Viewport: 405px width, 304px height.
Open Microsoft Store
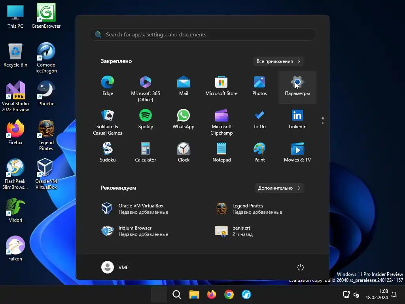tap(221, 86)
